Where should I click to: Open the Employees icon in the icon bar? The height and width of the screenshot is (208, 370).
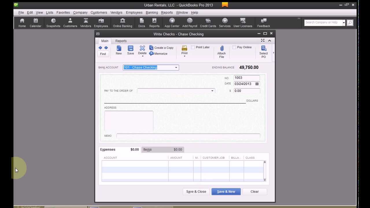[101, 23]
